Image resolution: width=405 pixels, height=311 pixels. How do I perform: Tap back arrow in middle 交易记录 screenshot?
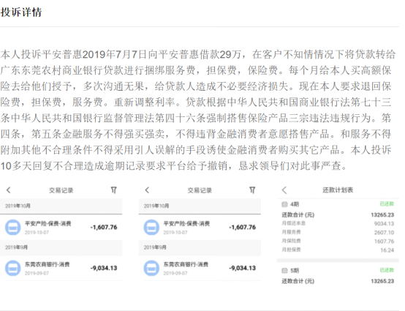[x=147, y=190]
